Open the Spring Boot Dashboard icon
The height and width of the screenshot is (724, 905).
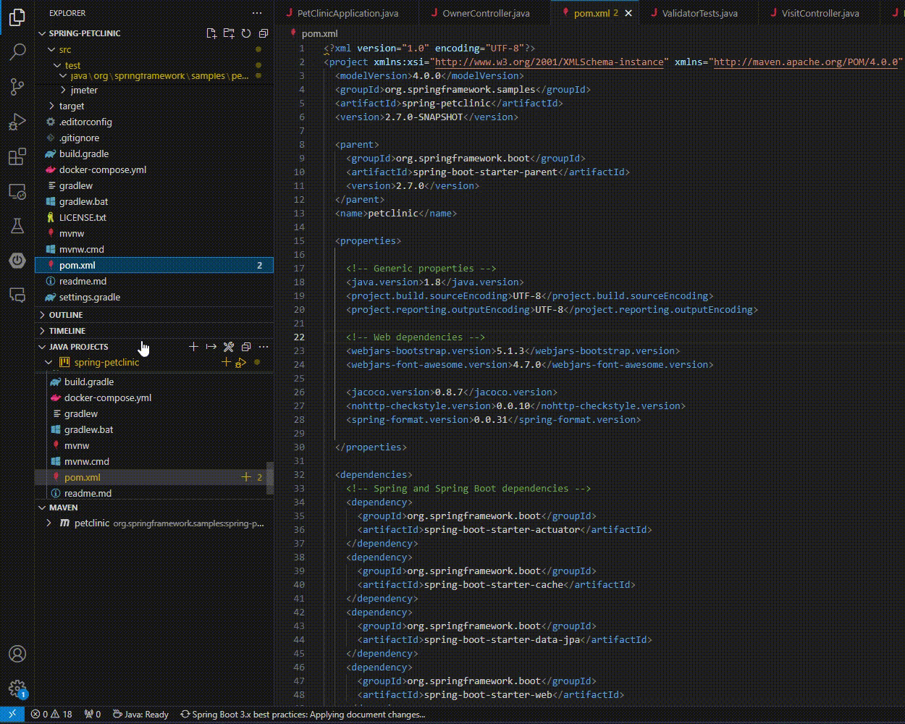coord(17,261)
